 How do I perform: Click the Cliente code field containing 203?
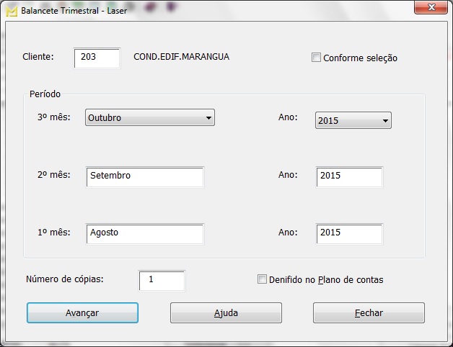(x=97, y=58)
